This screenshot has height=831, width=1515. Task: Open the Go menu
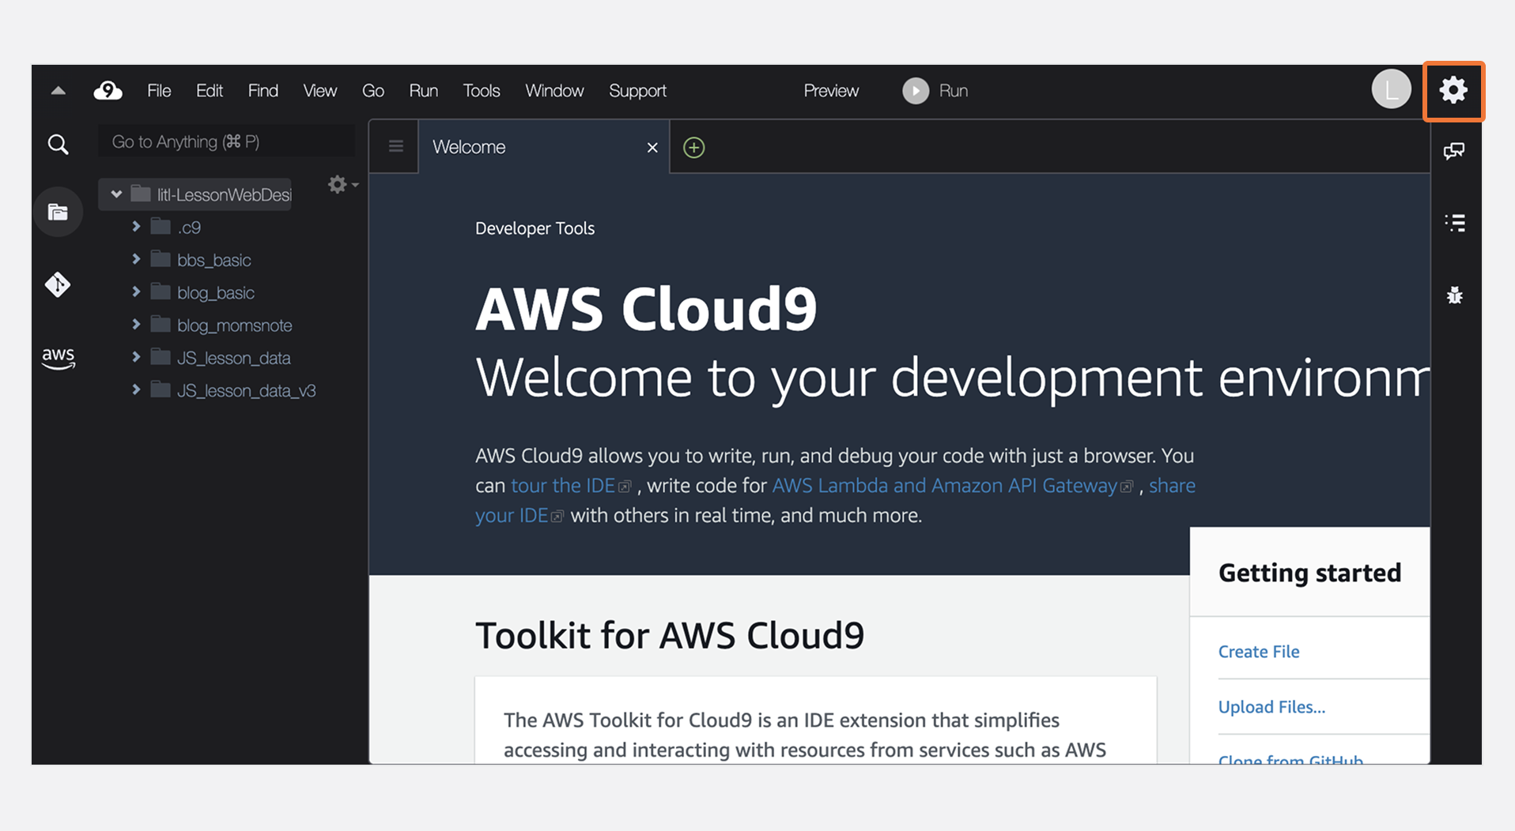373,91
